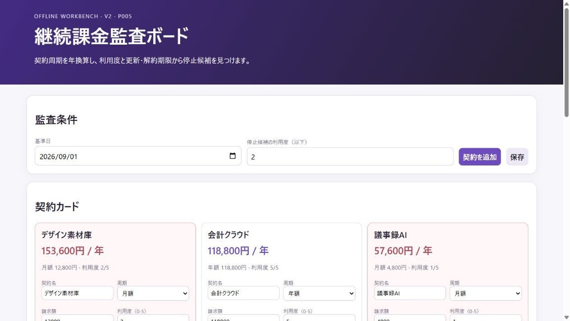Edit the 契約名 field containing 会計クラウド
This screenshot has width=570, height=321.
tap(244, 293)
